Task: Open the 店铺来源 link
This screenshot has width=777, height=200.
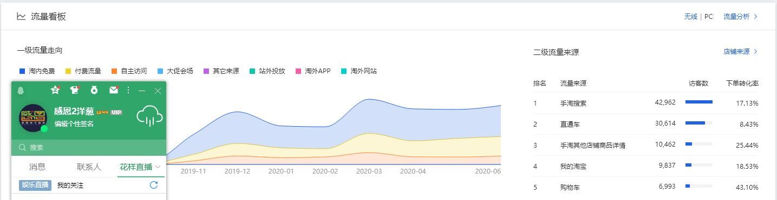Action: [x=736, y=52]
